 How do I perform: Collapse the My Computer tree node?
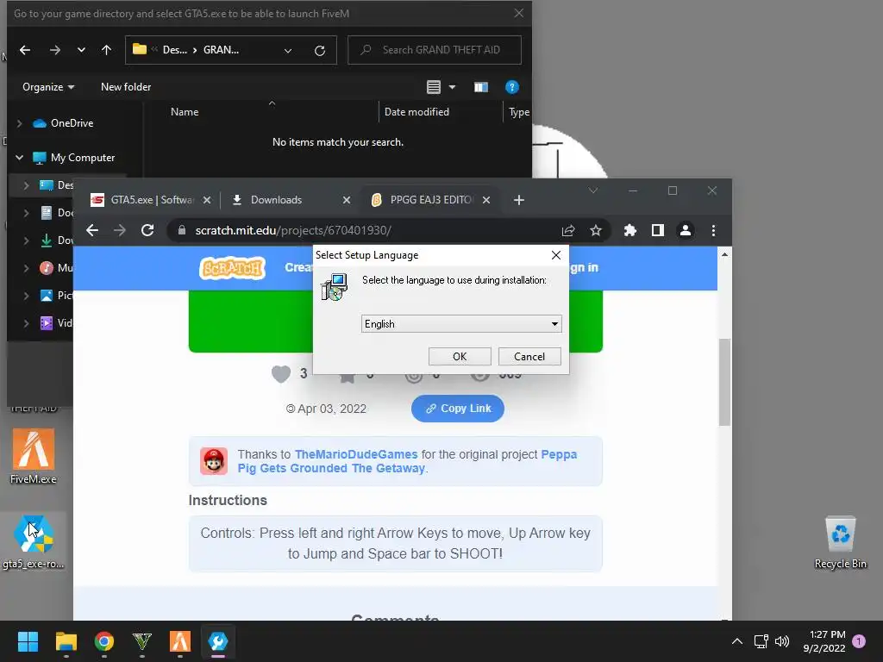(20, 158)
